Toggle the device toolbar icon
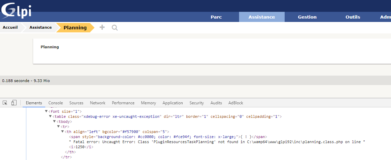The image size is (391, 160). coord(14,103)
